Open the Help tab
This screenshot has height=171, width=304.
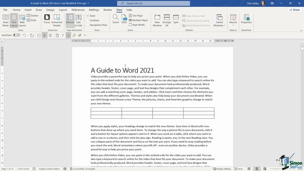click(129, 9)
